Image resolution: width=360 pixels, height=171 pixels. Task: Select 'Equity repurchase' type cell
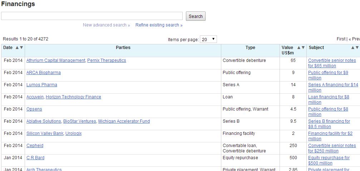[240, 158]
